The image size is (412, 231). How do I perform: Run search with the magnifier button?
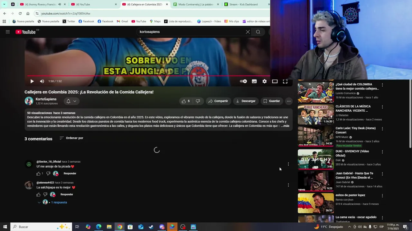click(258, 32)
